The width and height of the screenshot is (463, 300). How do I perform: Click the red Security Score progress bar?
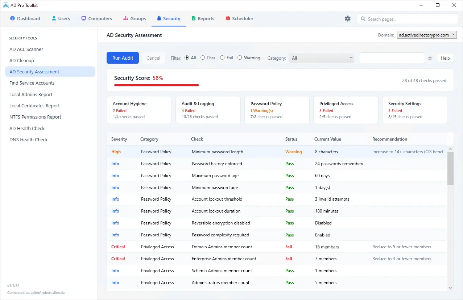156,85
